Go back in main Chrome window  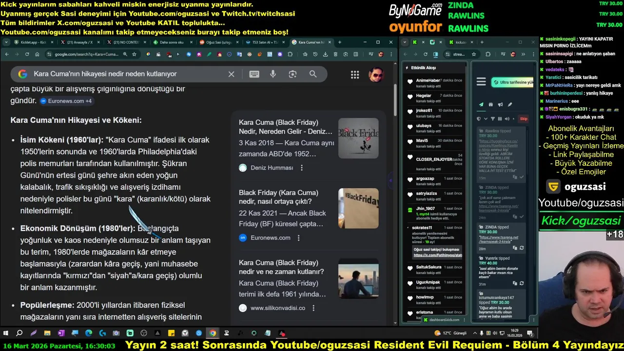click(6, 54)
